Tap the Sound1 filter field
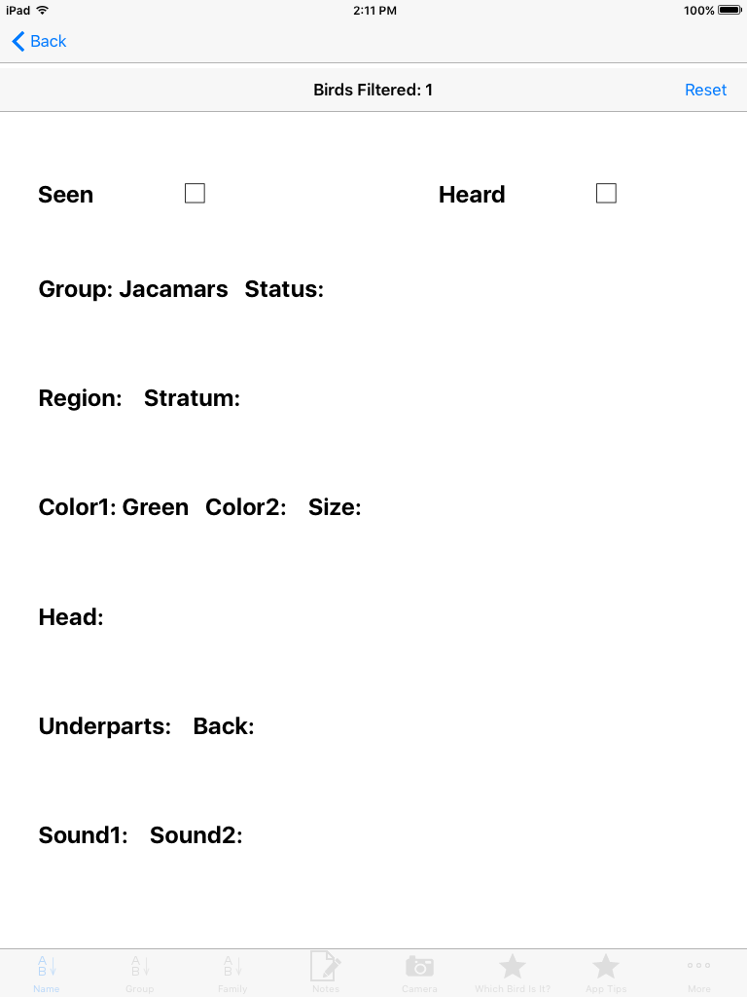 click(84, 834)
